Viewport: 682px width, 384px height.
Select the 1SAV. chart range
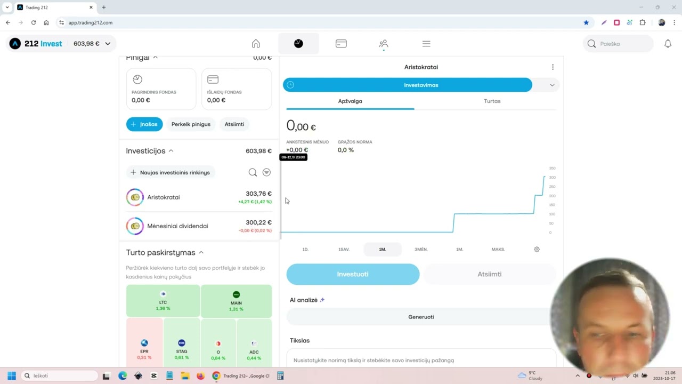344,249
